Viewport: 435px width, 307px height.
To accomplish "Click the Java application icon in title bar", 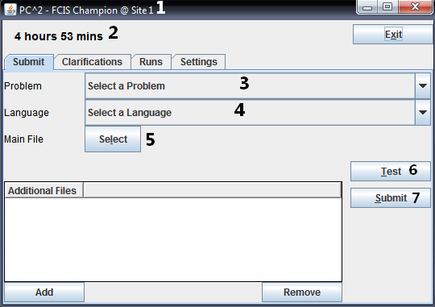I will click(x=10, y=10).
